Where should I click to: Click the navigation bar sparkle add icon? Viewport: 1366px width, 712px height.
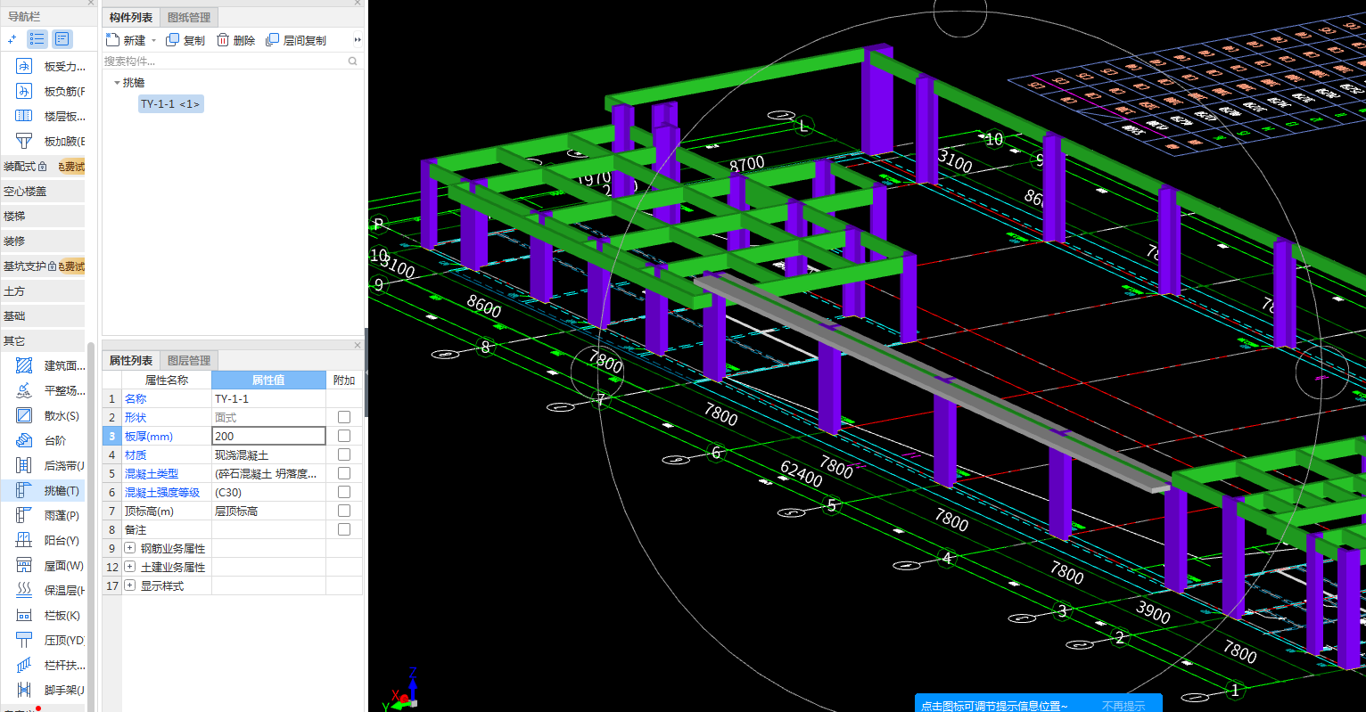(12, 38)
